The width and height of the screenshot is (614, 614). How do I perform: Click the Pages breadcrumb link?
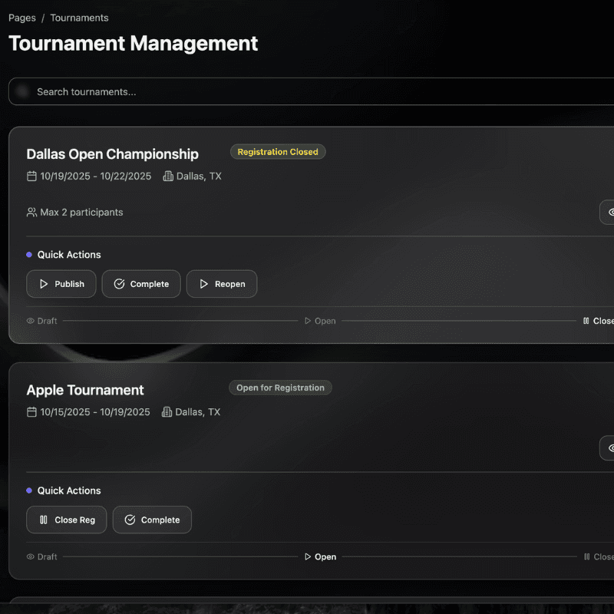pos(22,18)
